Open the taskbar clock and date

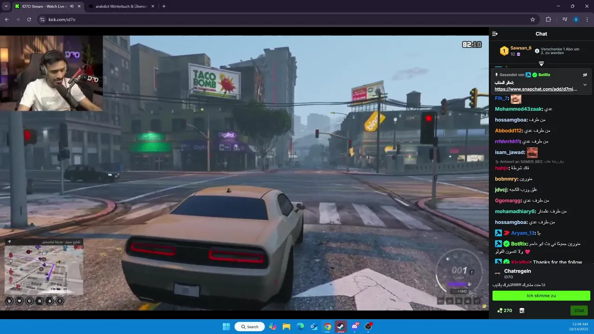578,327
